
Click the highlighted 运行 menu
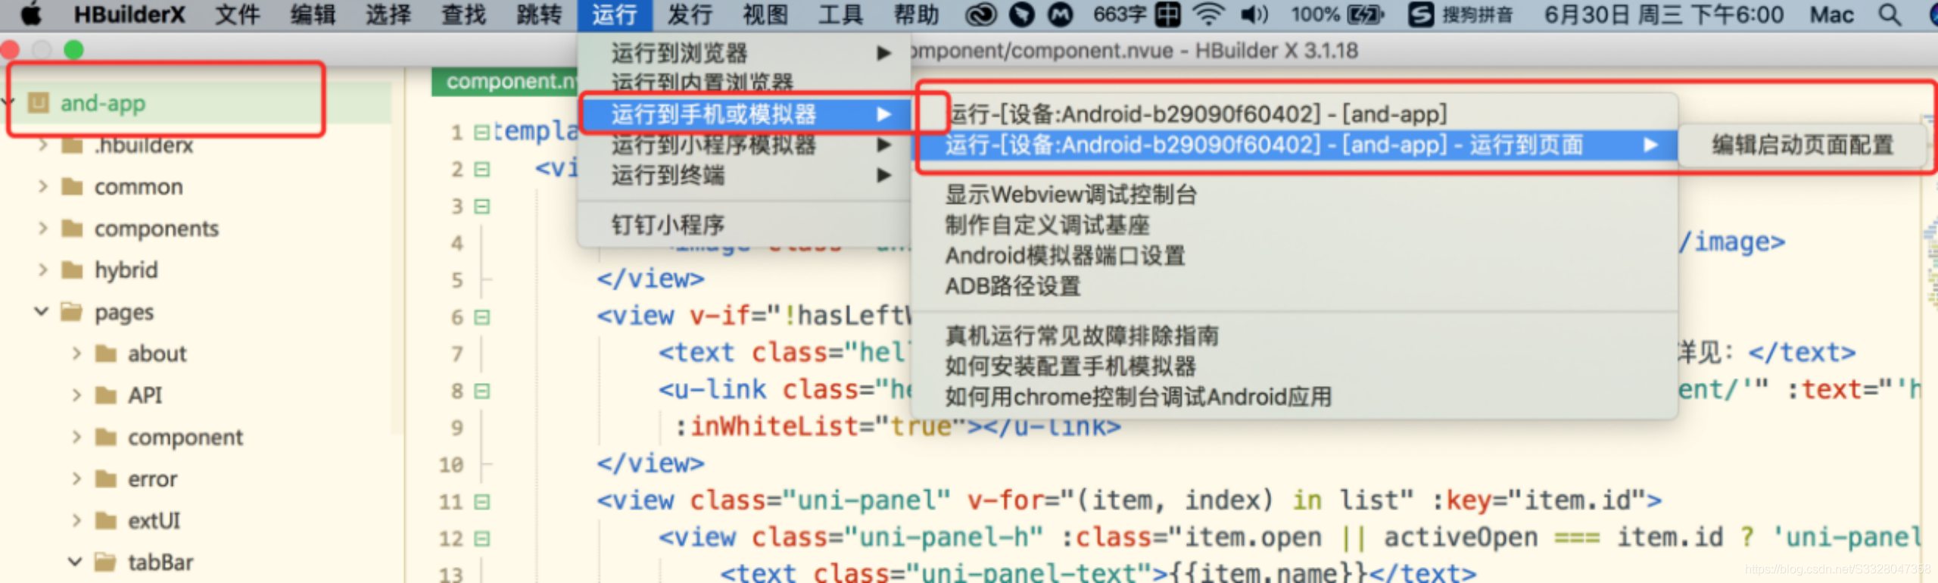[x=615, y=14]
